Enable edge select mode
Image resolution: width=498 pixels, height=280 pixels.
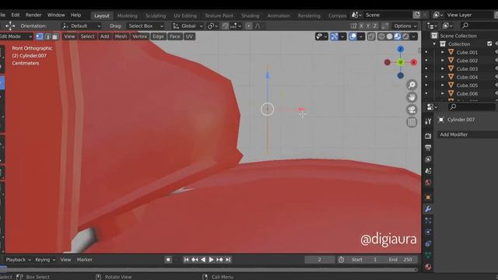47,37
